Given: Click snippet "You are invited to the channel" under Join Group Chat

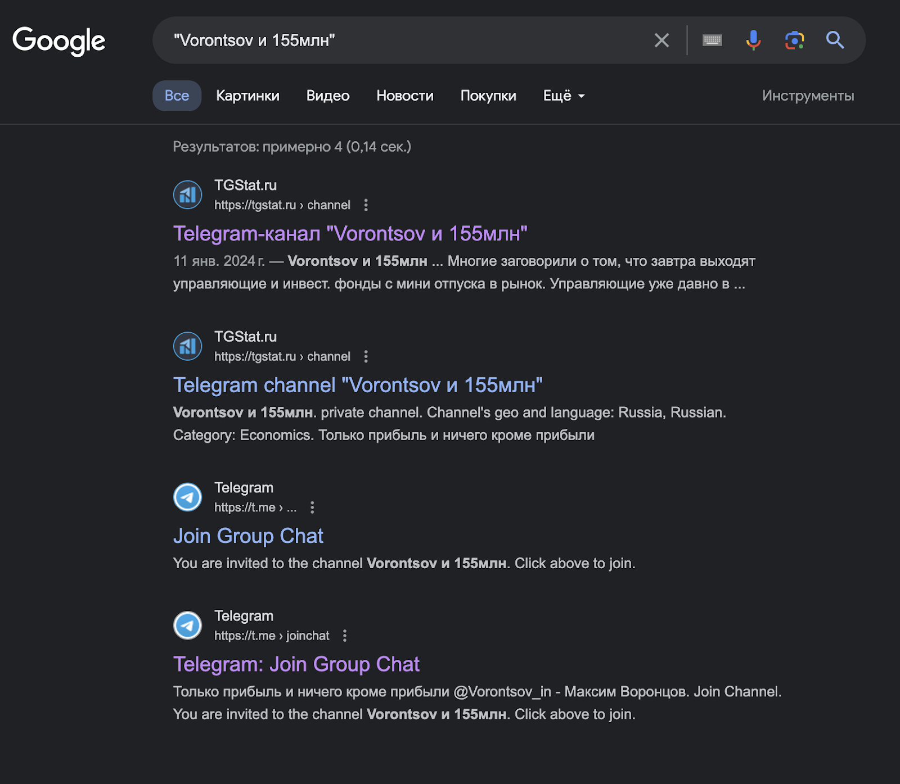Looking at the screenshot, I should pyautogui.click(x=404, y=563).
